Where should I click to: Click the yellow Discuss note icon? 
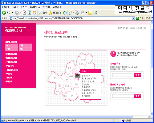point(90,13)
